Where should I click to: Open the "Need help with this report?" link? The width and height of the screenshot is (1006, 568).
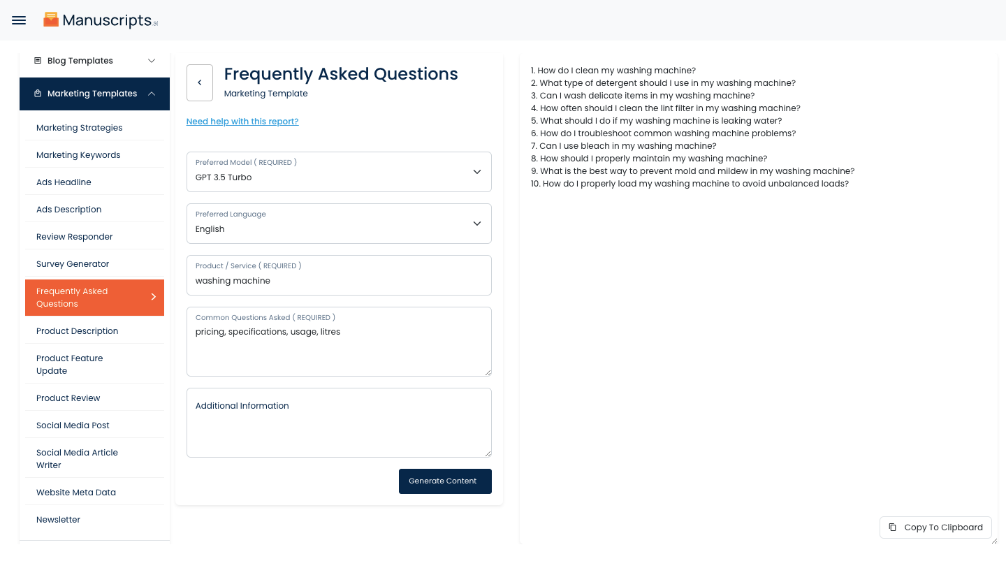[x=242, y=122]
